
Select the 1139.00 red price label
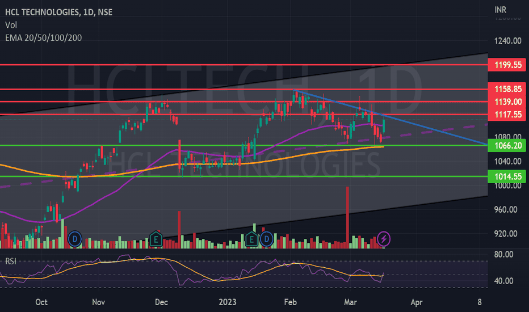point(507,102)
